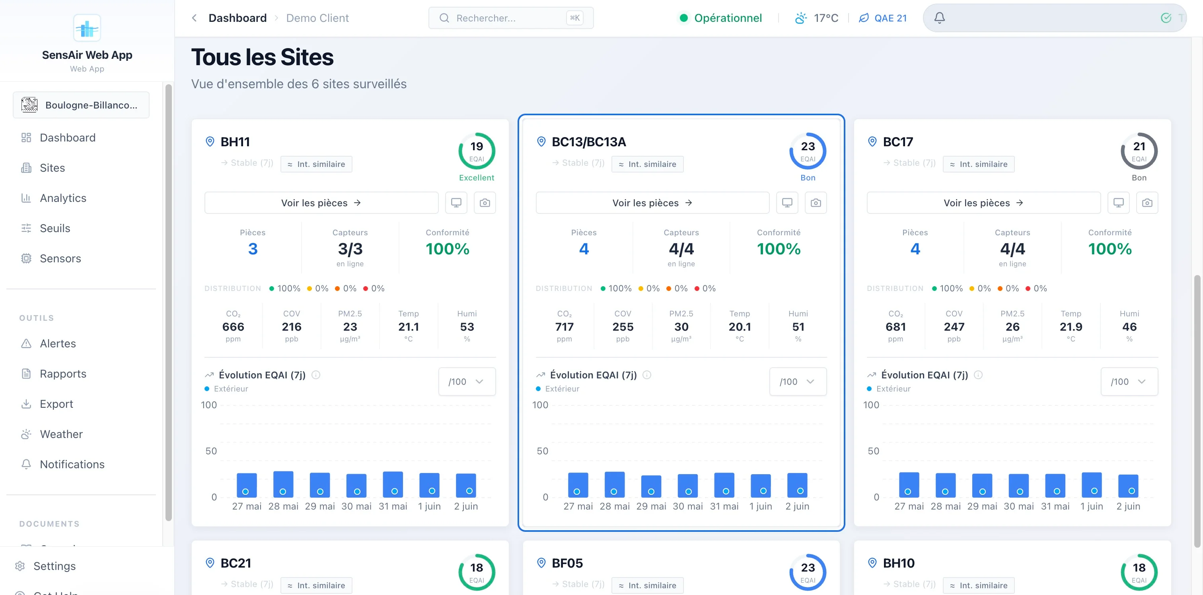
Task: Click location pin icon beside BF05
Action: coord(541,563)
